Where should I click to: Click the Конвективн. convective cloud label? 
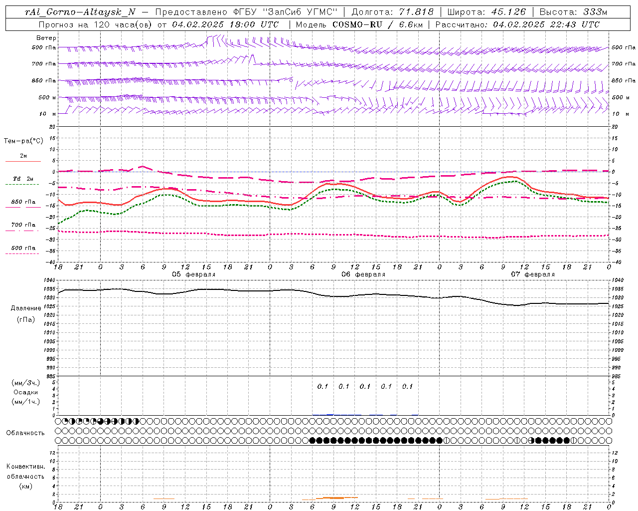click(25, 467)
